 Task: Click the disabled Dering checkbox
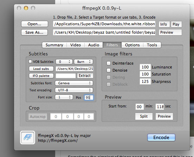tap(109, 77)
